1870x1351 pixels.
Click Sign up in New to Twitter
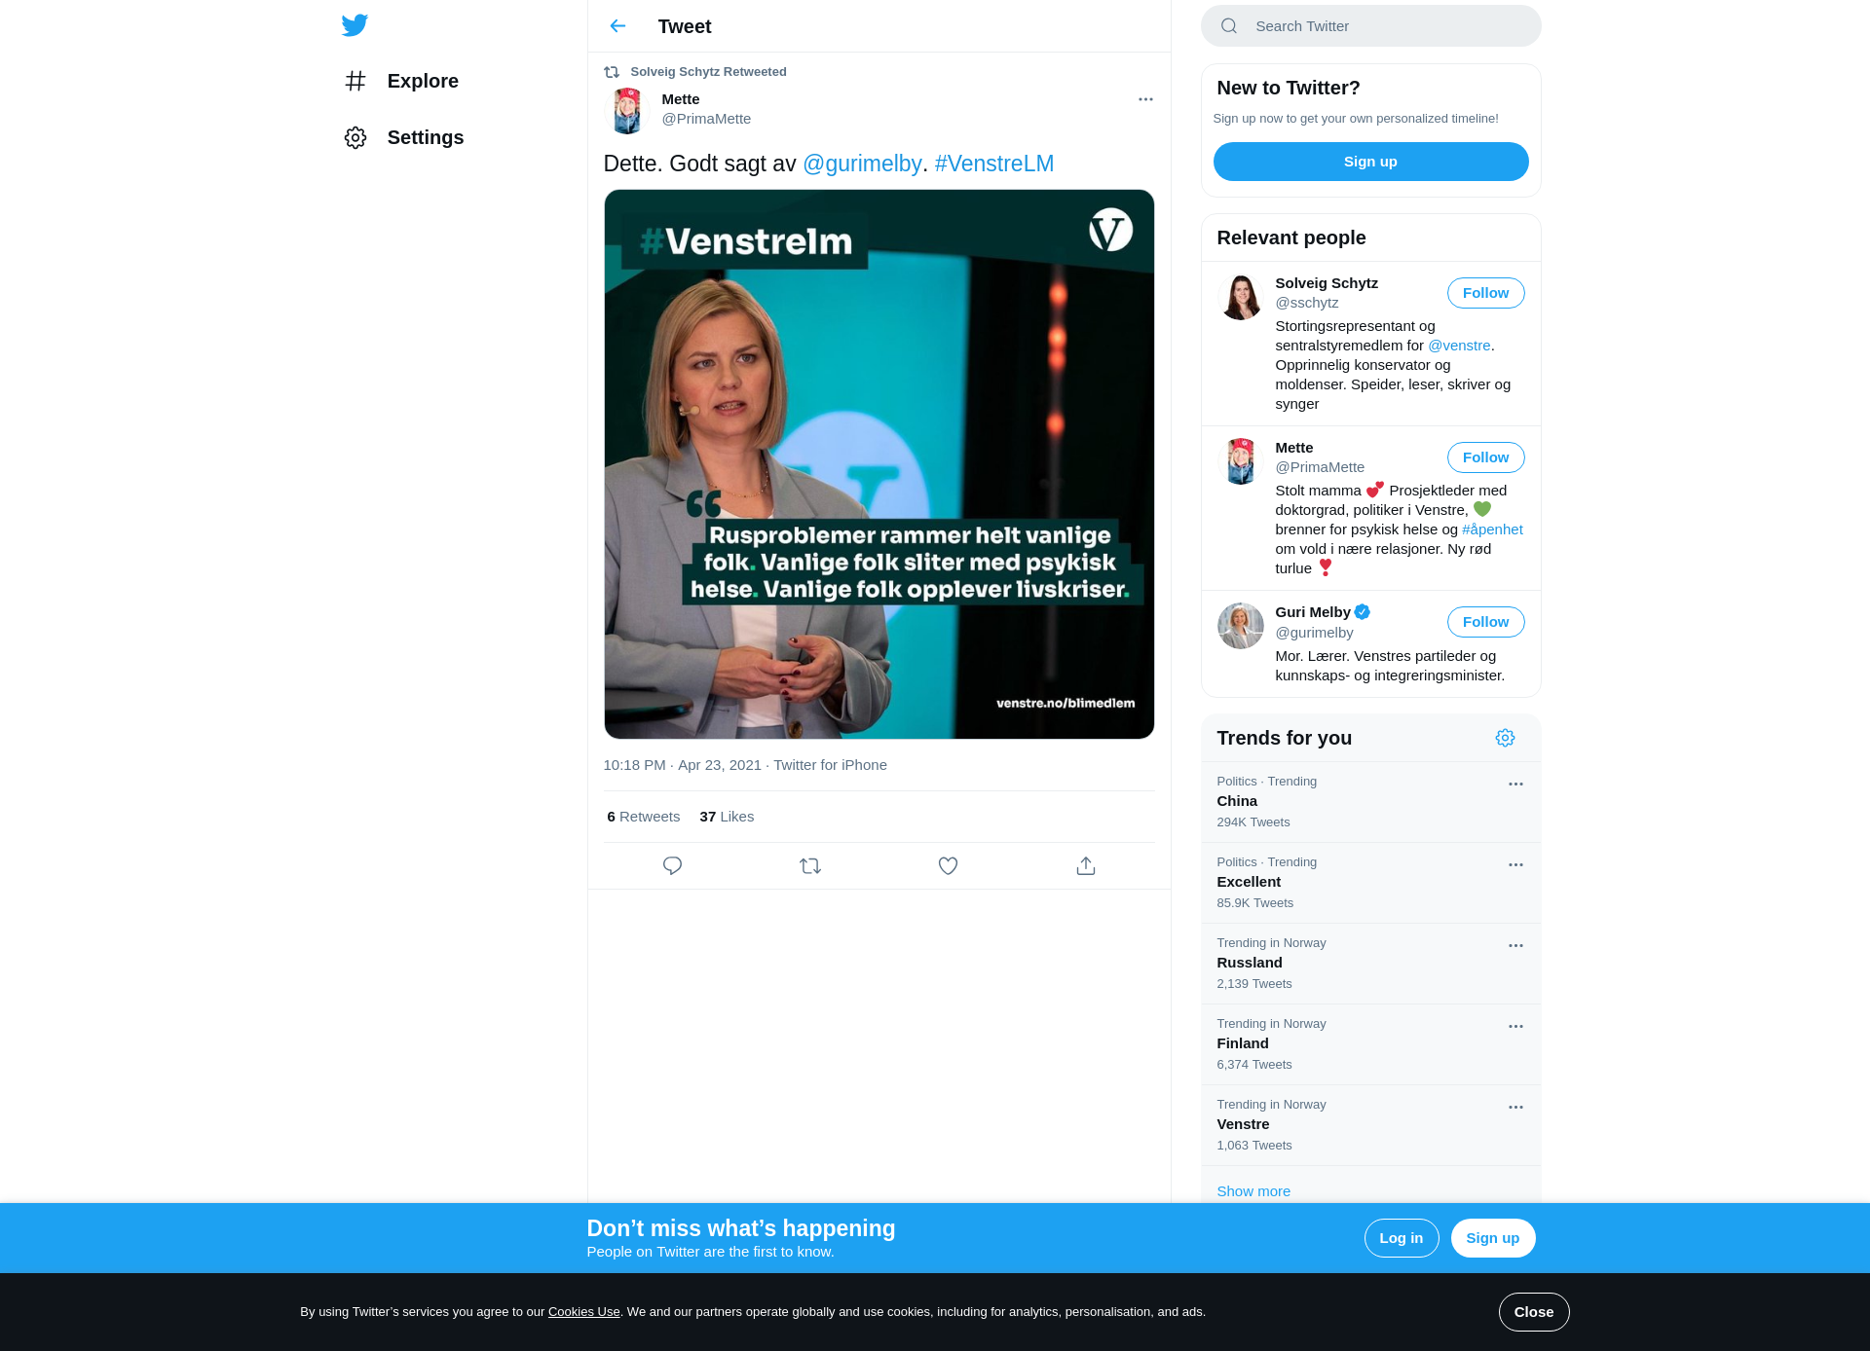click(1370, 162)
